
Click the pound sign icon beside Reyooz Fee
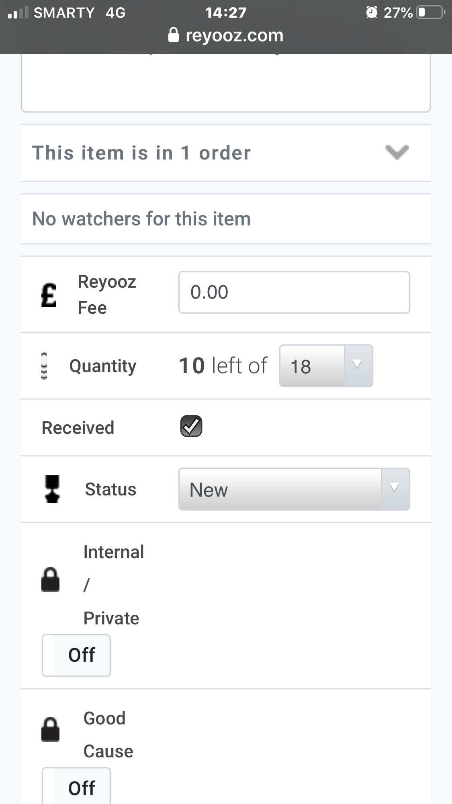pos(49,295)
